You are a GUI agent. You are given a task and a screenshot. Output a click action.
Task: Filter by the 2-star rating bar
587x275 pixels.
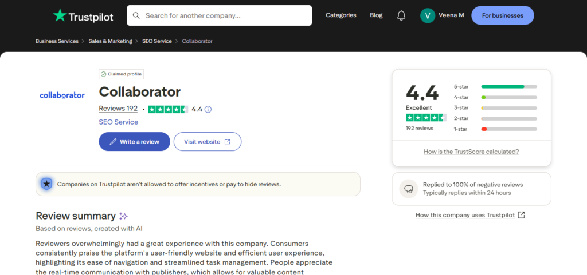coord(509,119)
